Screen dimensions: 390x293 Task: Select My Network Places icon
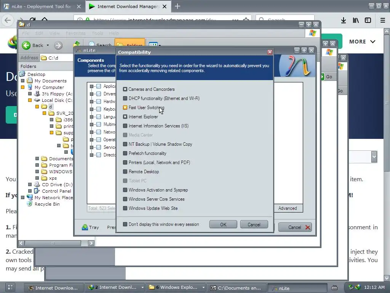30,197
